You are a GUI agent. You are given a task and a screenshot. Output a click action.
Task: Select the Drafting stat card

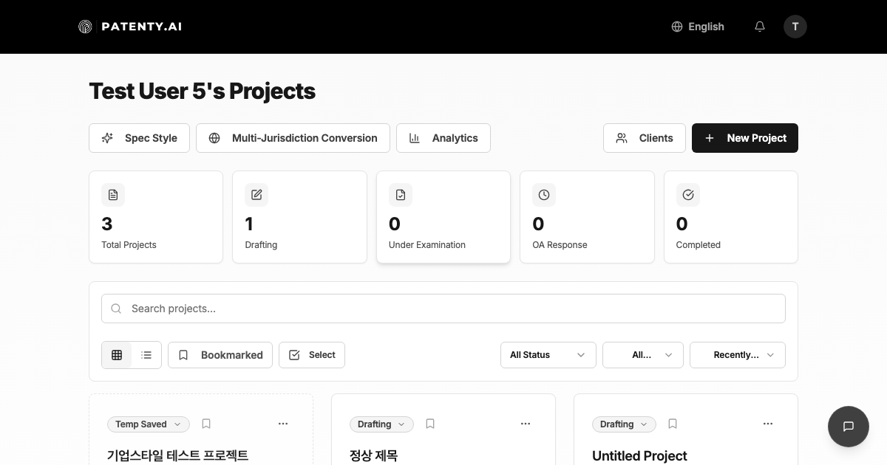(299, 217)
